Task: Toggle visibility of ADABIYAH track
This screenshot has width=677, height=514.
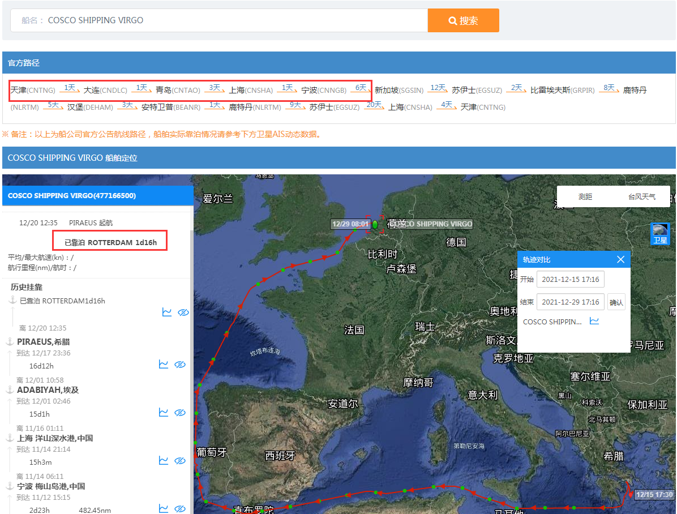Action: (x=180, y=412)
